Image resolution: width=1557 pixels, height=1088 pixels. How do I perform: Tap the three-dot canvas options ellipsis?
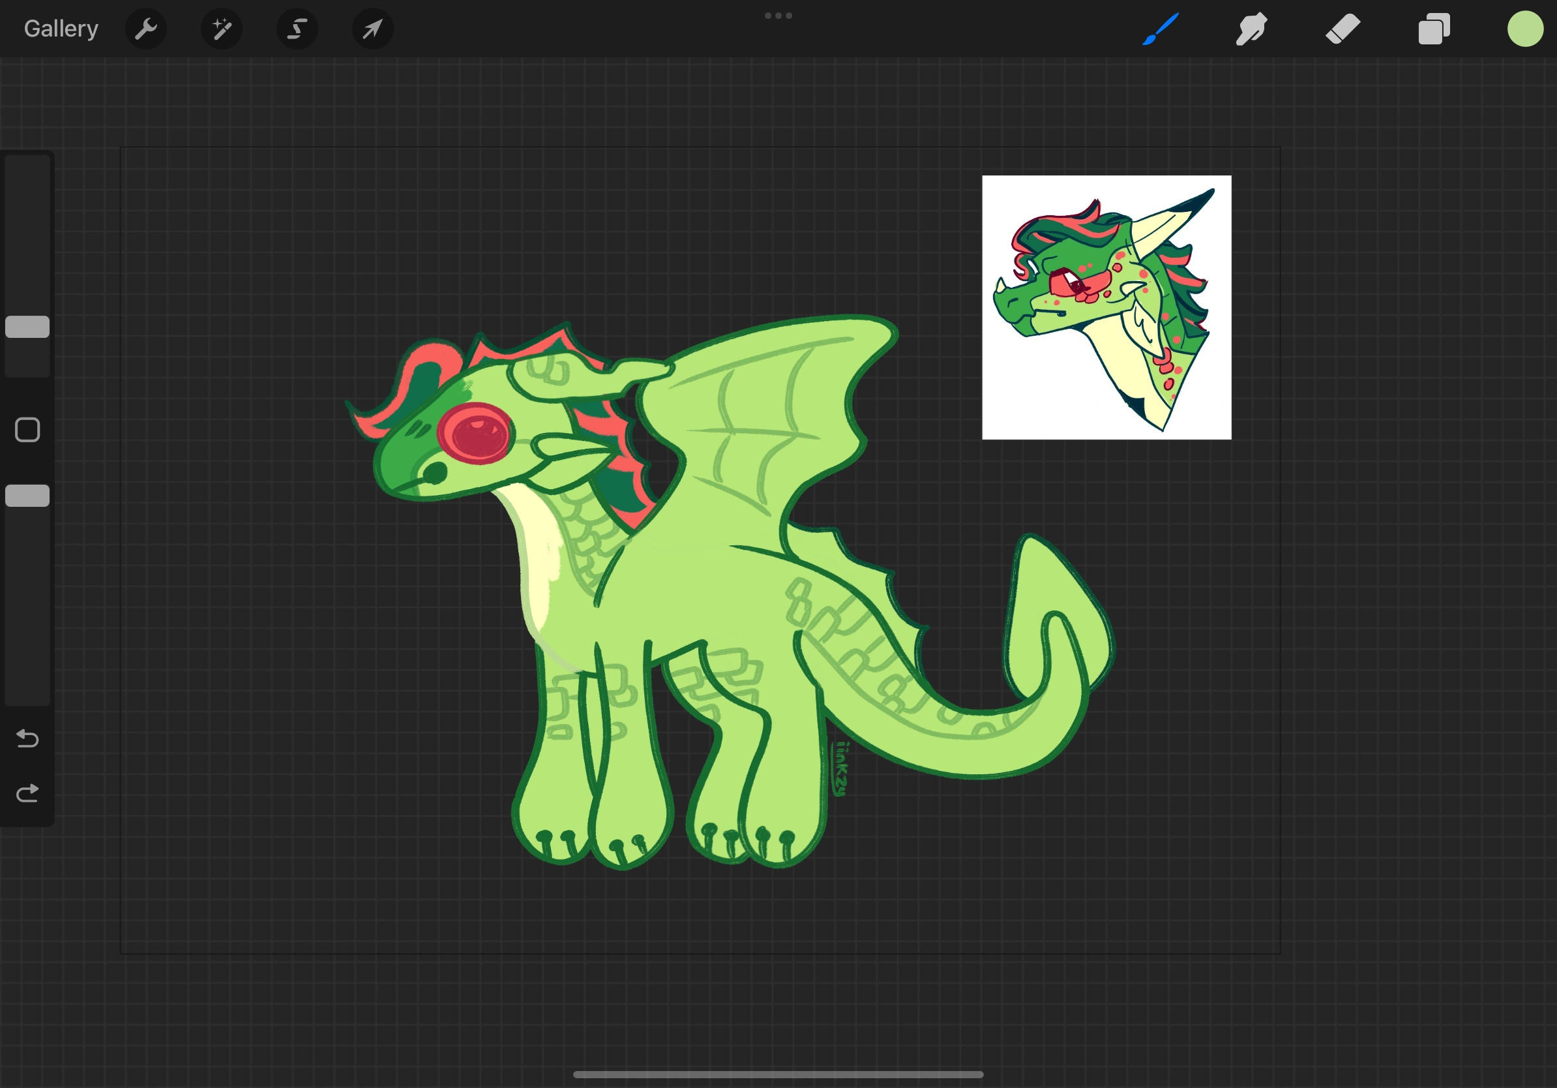[x=778, y=16]
